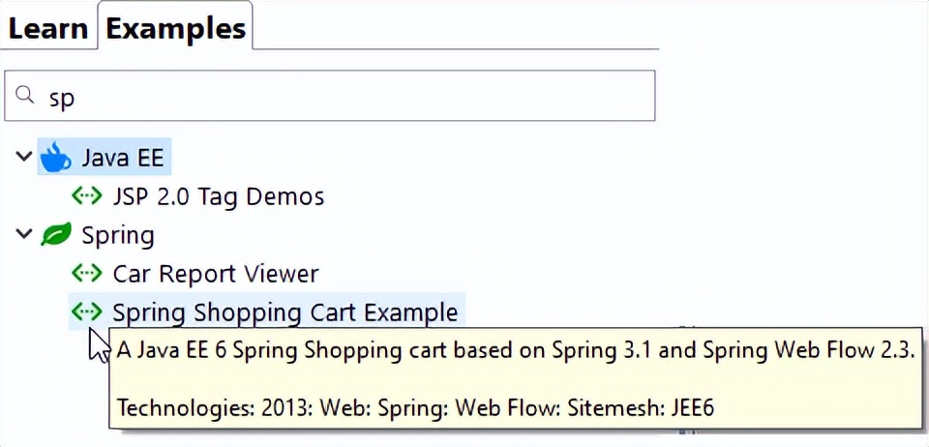Collapse the Java EE category
Image resolution: width=929 pixels, height=447 pixels.
pyautogui.click(x=24, y=157)
